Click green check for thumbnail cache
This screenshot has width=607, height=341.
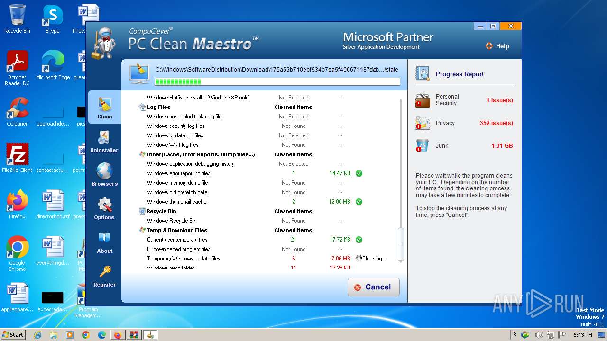point(359,202)
